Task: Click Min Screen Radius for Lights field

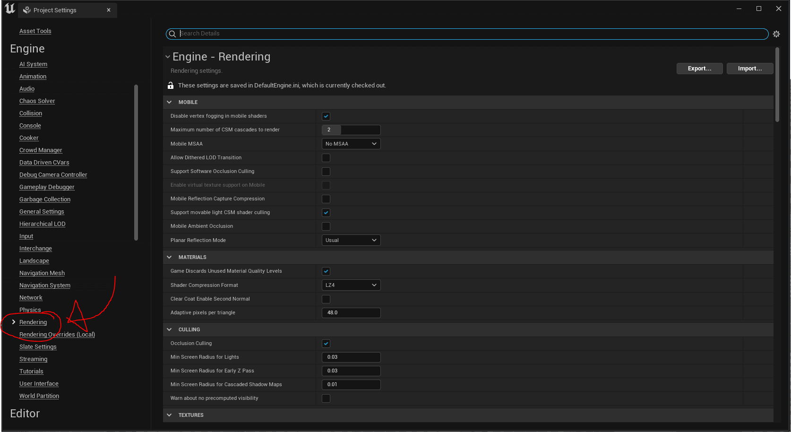Action: point(351,357)
